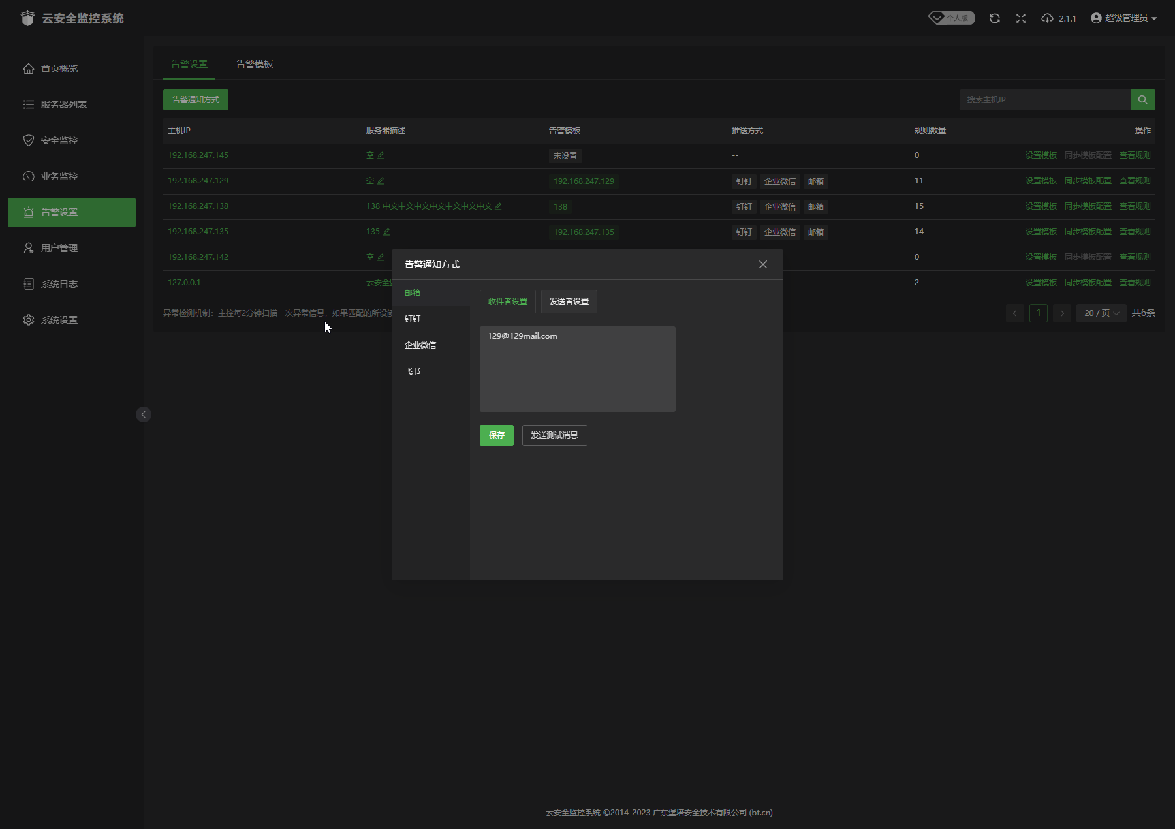The width and height of the screenshot is (1175, 829).
Task: Click the refresh icon in top bar
Action: [994, 18]
